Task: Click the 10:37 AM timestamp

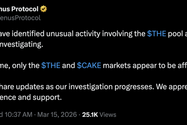Action: tap(18, 114)
